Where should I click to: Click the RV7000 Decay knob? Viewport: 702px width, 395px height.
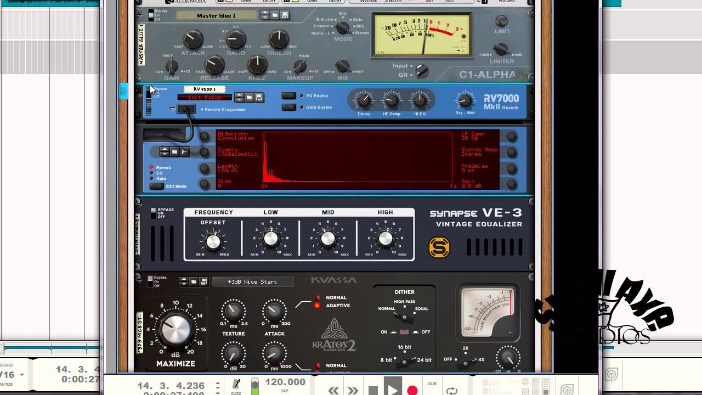363,100
